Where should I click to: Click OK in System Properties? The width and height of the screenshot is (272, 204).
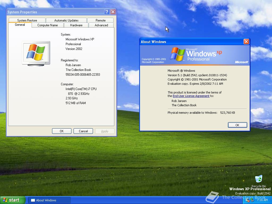coord(62,131)
